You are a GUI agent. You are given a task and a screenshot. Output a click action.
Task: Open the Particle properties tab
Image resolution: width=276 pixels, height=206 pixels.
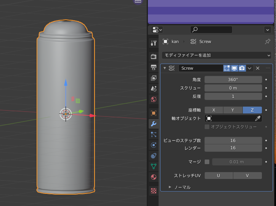[x=154, y=134]
